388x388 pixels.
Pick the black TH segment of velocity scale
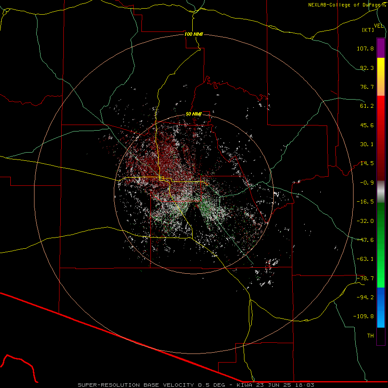pos(381,336)
